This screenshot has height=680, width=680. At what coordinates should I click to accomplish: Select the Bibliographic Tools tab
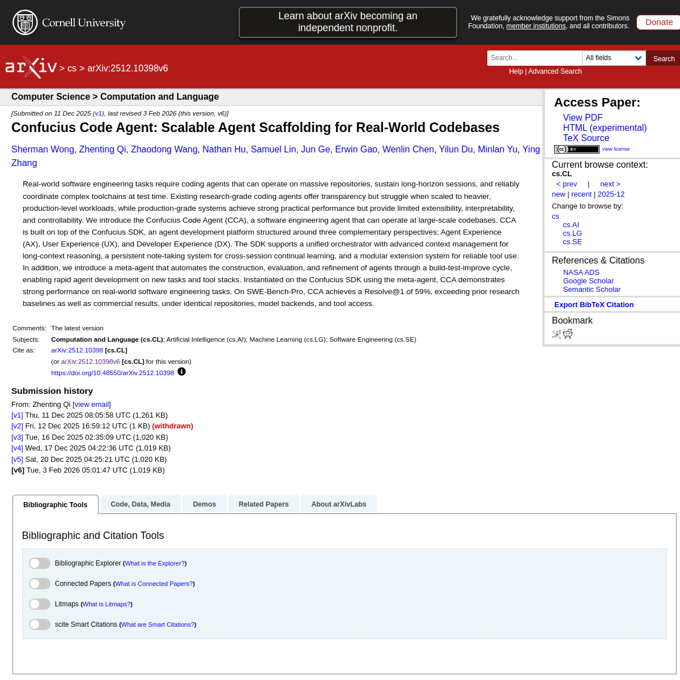point(56,504)
